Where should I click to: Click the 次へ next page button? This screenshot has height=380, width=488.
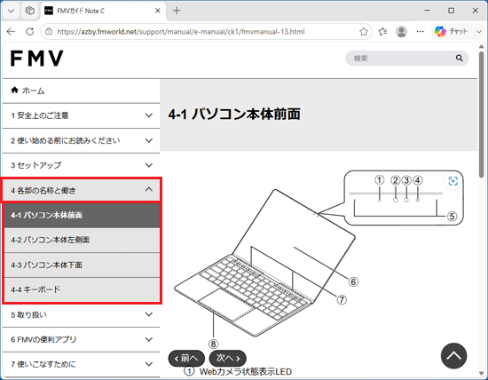point(228,358)
